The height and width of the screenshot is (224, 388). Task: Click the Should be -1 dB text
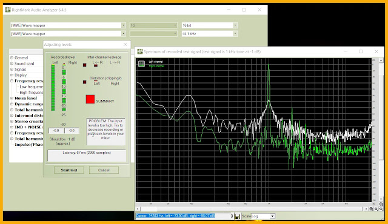[x=62, y=141]
